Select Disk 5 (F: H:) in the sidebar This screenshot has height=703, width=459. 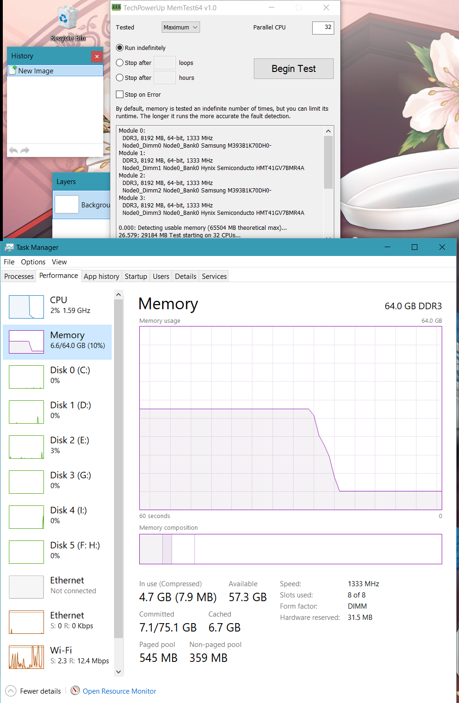(x=57, y=552)
